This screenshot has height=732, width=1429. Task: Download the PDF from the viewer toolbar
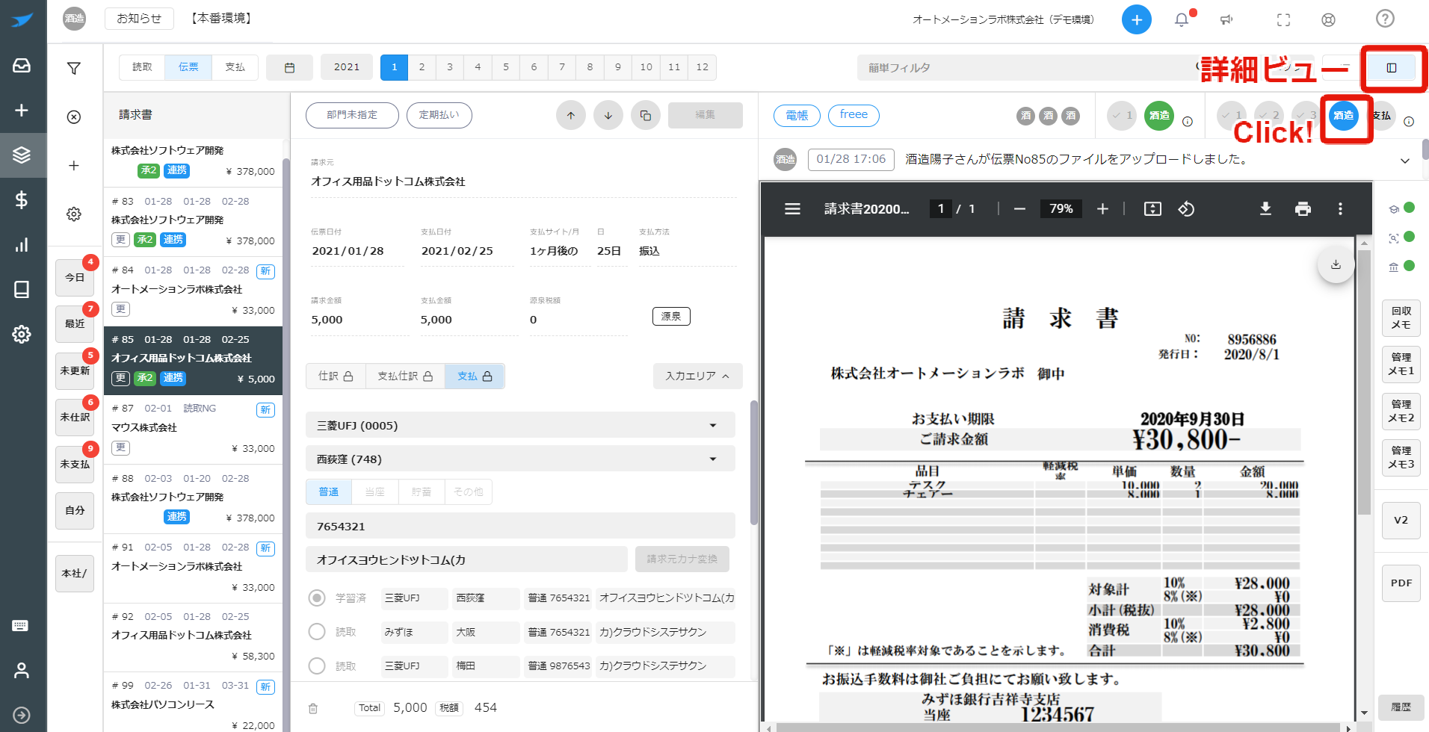(1265, 209)
